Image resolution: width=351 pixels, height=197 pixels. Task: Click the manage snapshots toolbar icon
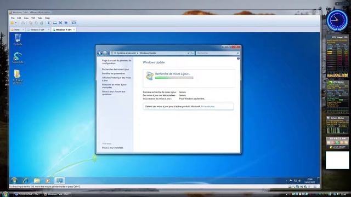pyautogui.click(x=42, y=23)
